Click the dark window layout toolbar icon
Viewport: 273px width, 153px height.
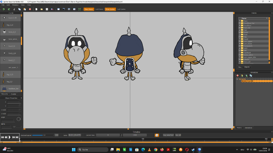[x=64, y=9]
